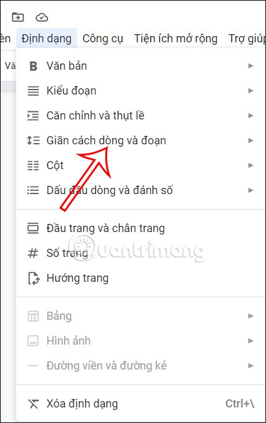The width and height of the screenshot is (266, 423).
Task: Expand the Cột submenu arrow
Action: coord(250,165)
